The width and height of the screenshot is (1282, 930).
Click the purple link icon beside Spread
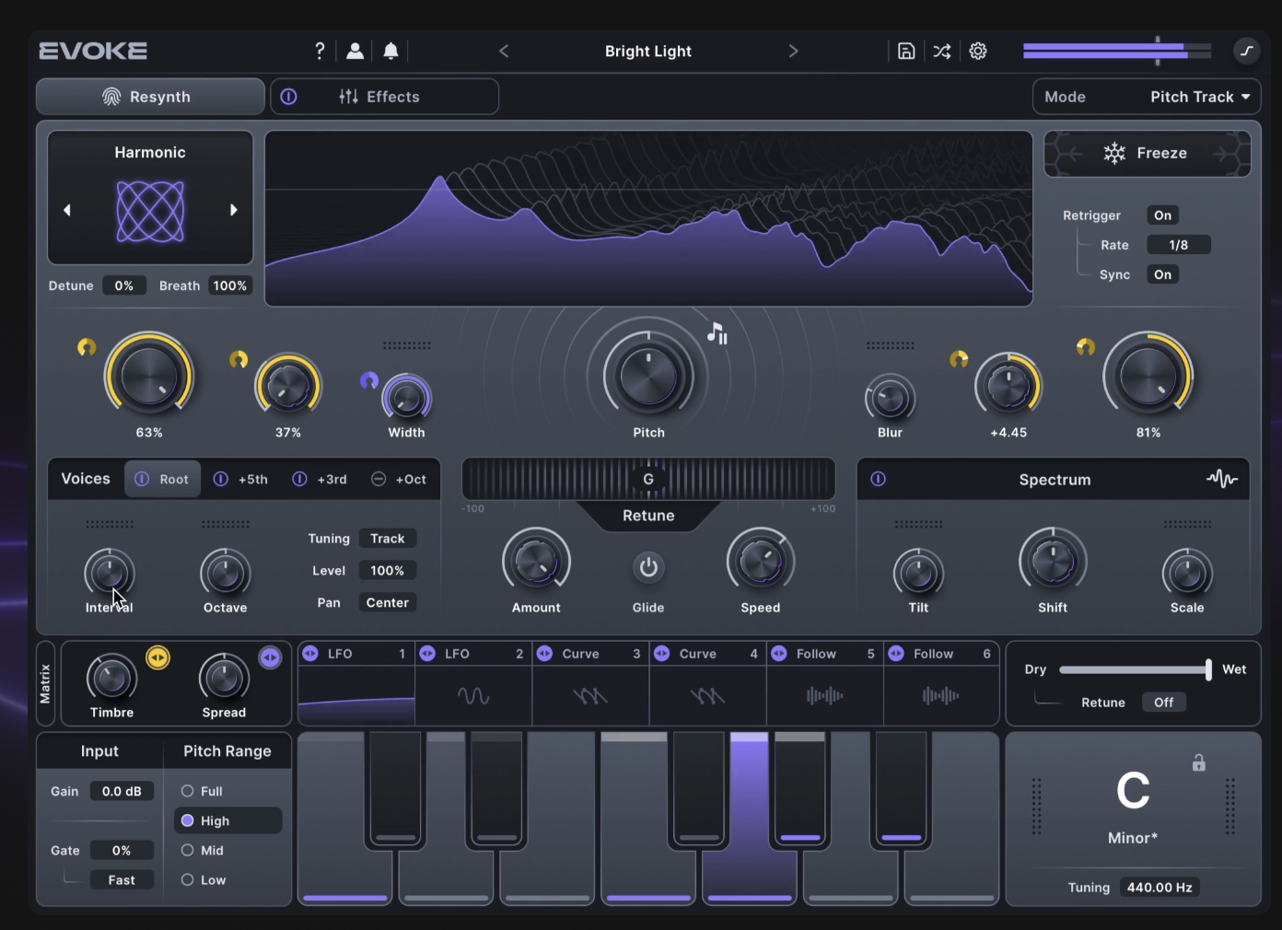(270, 657)
